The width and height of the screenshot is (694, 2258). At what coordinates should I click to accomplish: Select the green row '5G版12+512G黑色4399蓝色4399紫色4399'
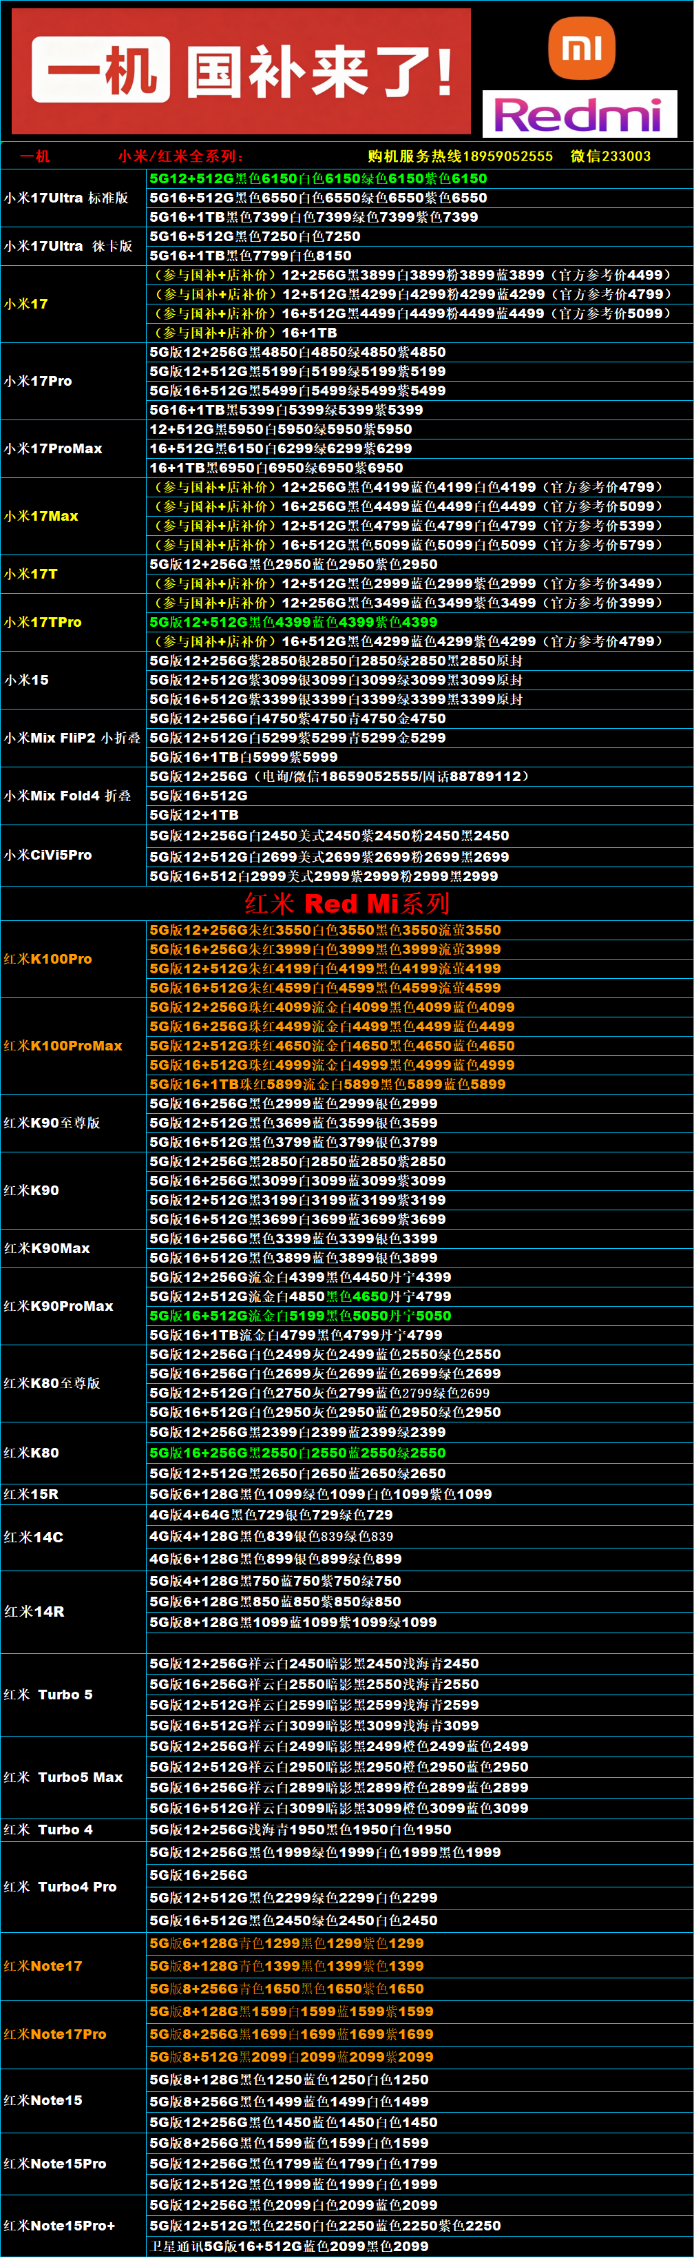tap(420, 622)
